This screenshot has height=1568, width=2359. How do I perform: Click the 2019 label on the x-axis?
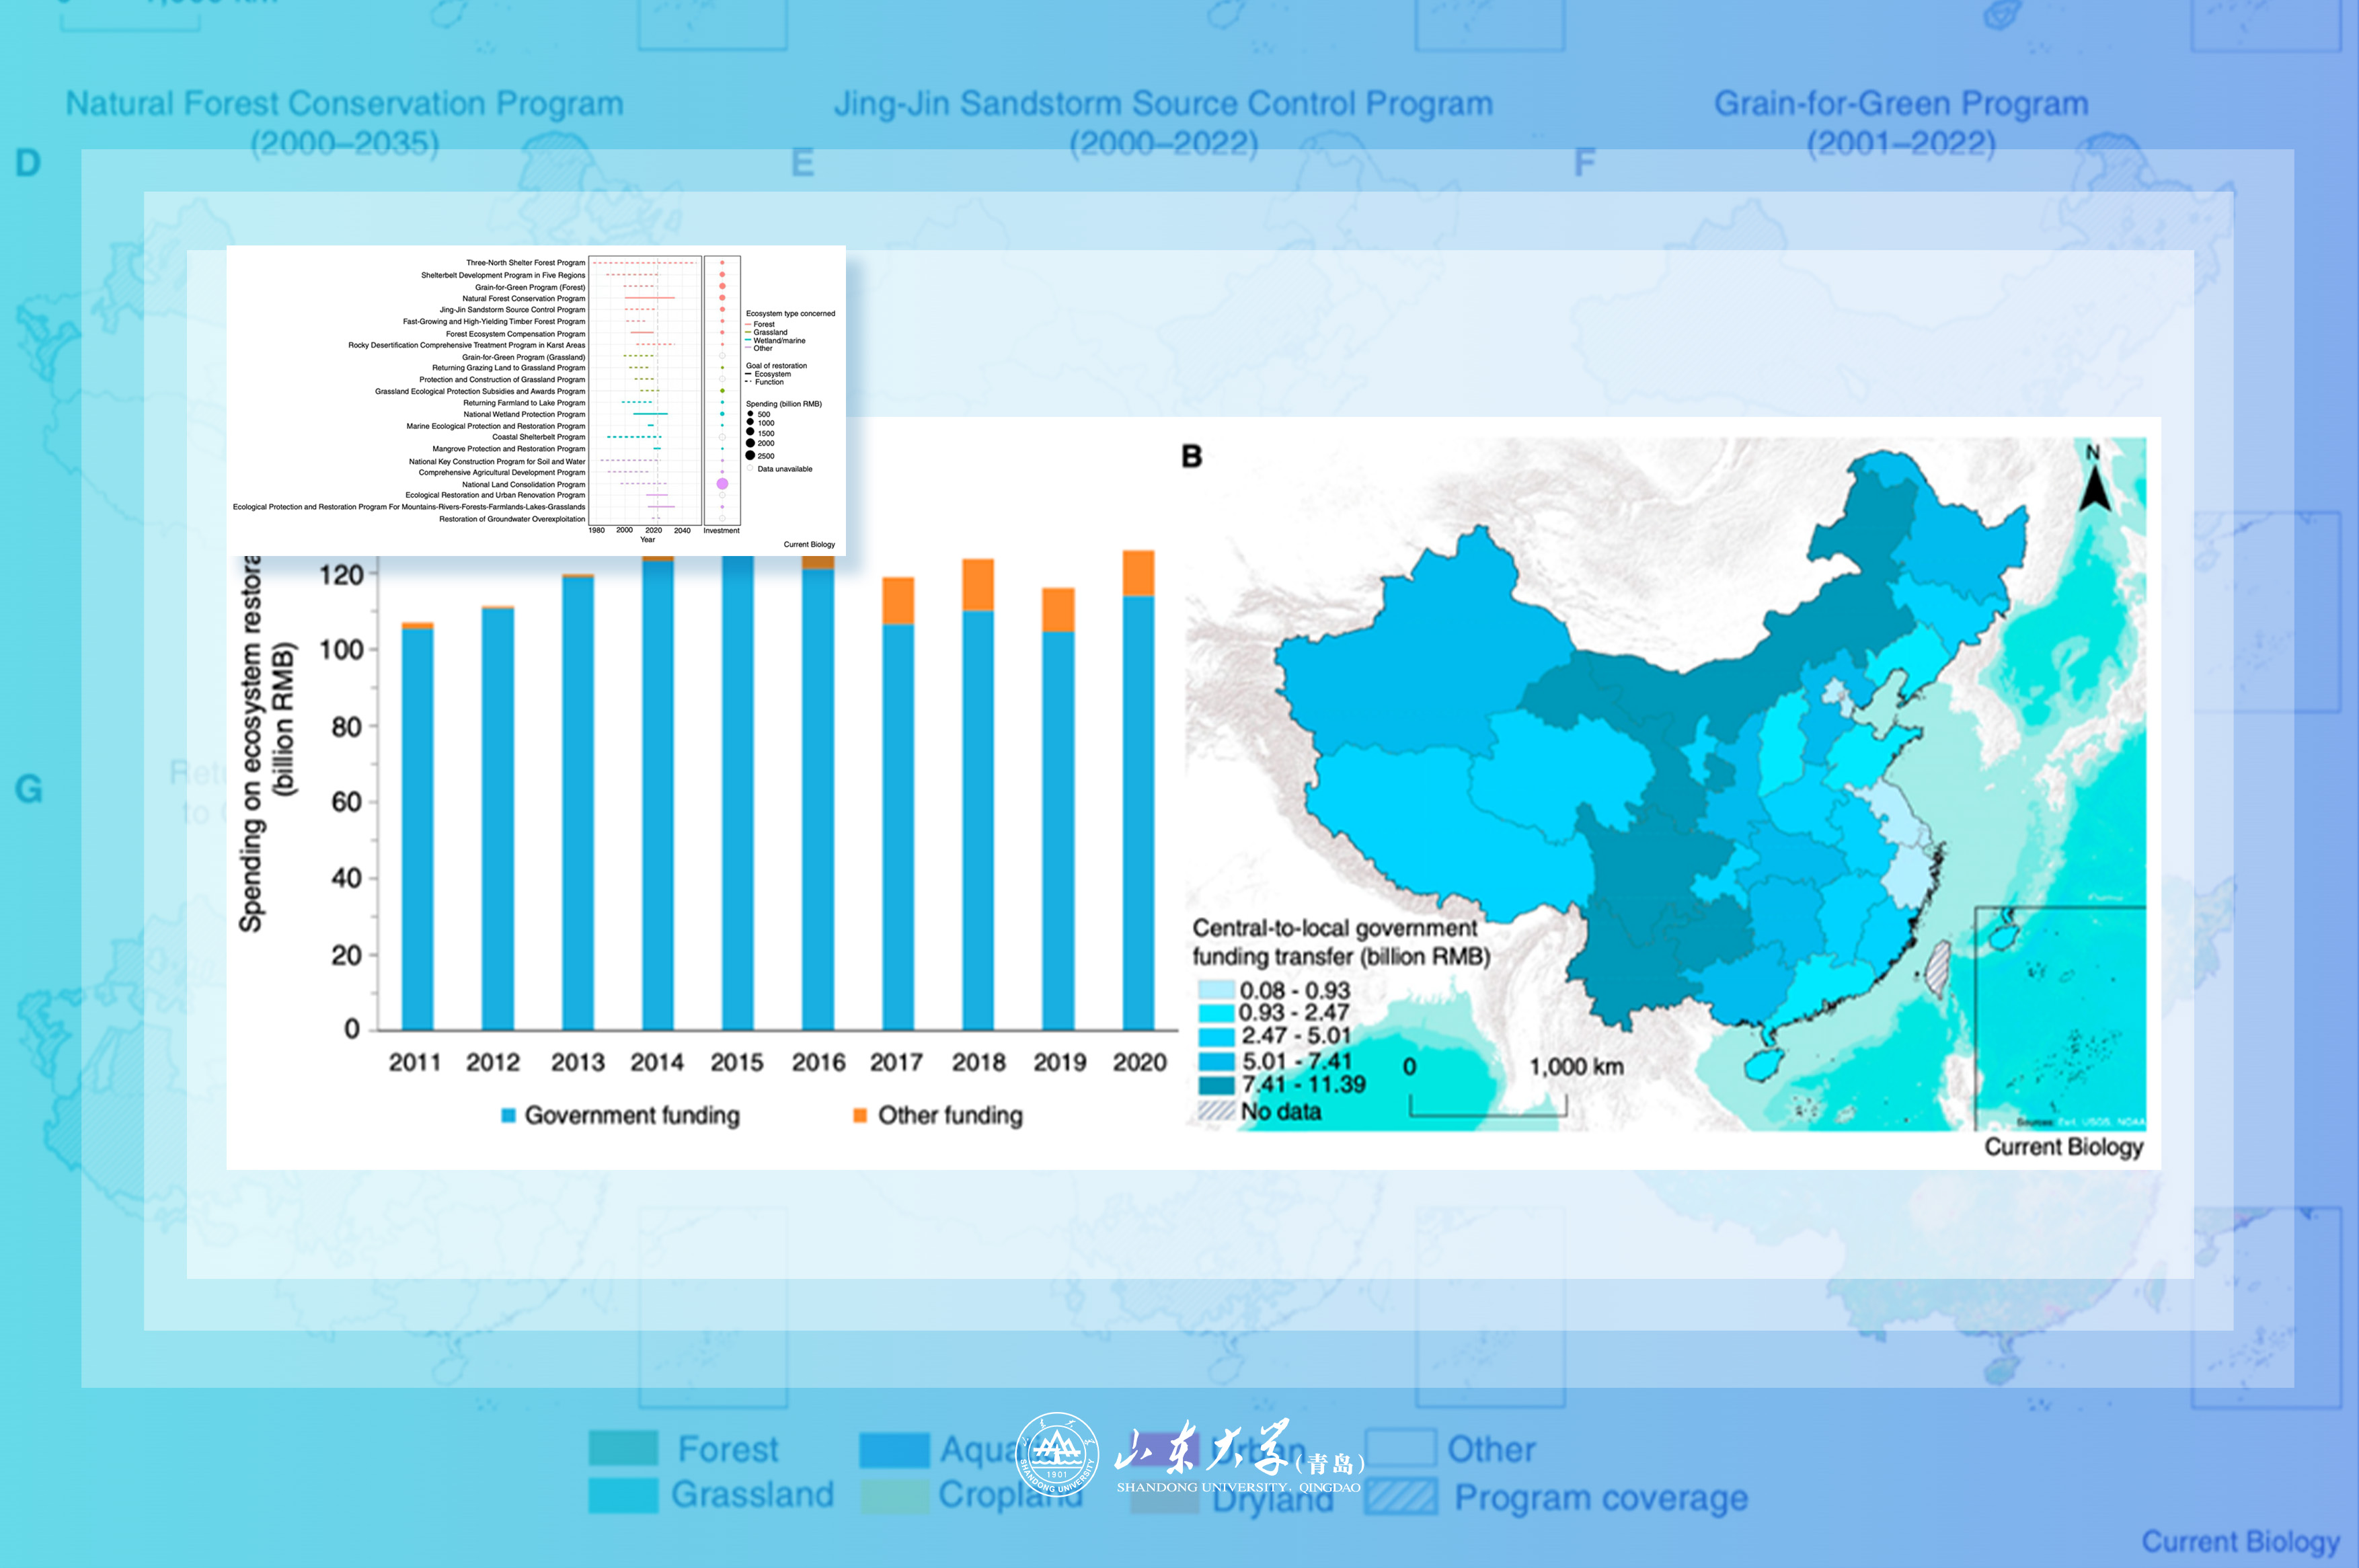pos(1060,1063)
